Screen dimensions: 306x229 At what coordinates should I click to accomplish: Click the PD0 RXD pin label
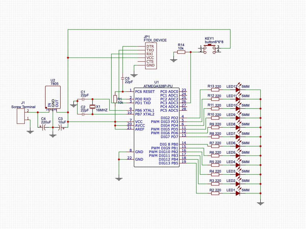pyautogui.click(x=143, y=99)
